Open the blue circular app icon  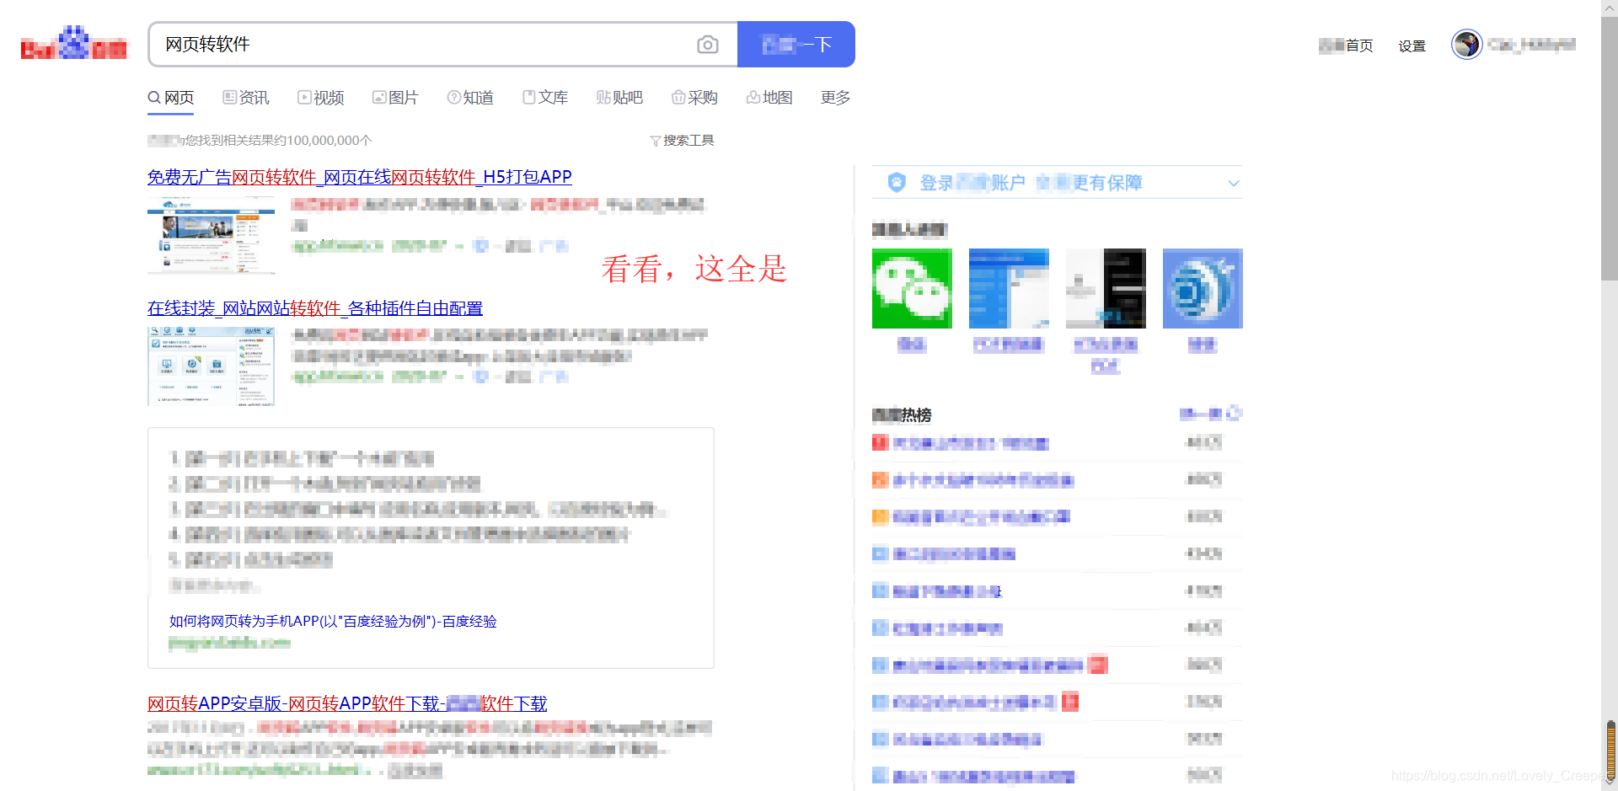[1203, 288]
